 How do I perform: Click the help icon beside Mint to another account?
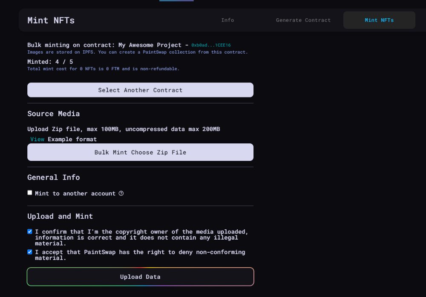tap(121, 193)
